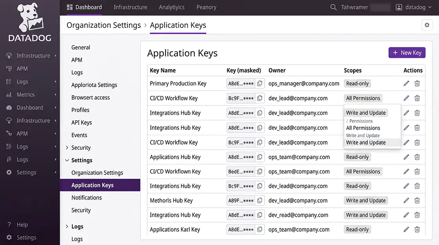Copy the Primary Production Key value

click(x=260, y=83)
